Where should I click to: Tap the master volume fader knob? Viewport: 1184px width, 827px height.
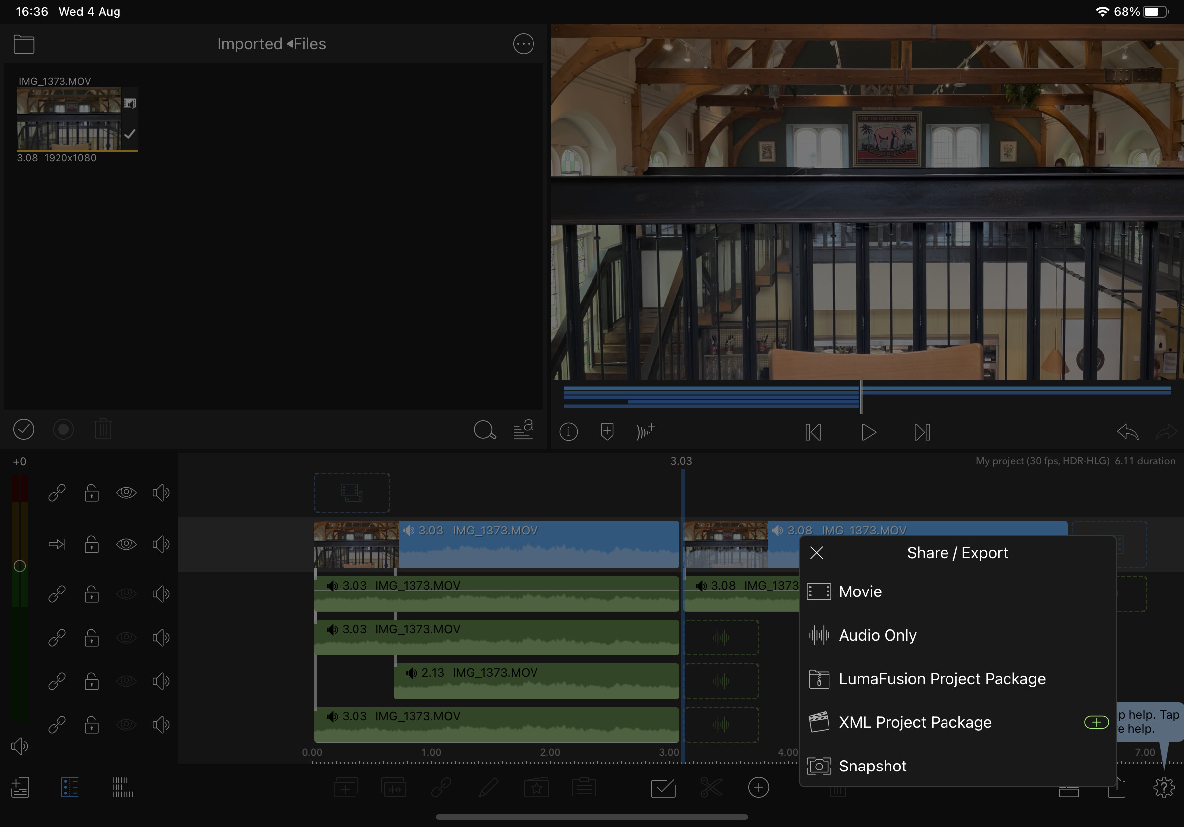(x=20, y=566)
